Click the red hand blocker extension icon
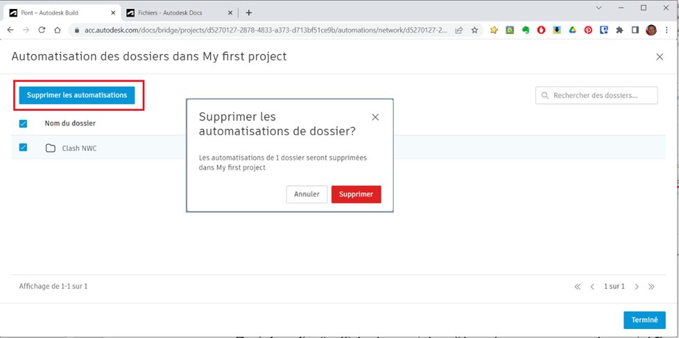 [541, 30]
